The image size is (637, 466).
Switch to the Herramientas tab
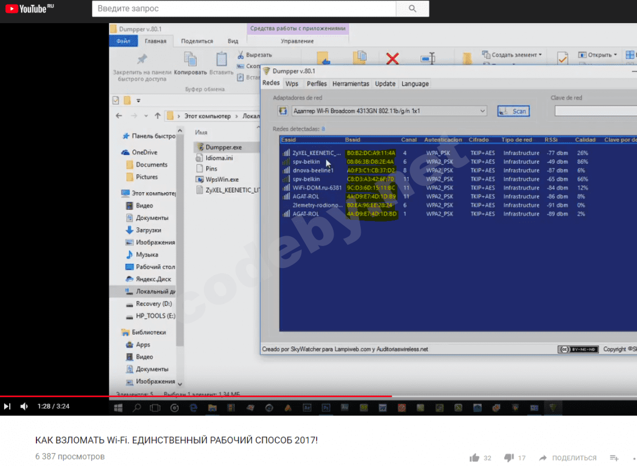pyautogui.click(x=350, y=84)
